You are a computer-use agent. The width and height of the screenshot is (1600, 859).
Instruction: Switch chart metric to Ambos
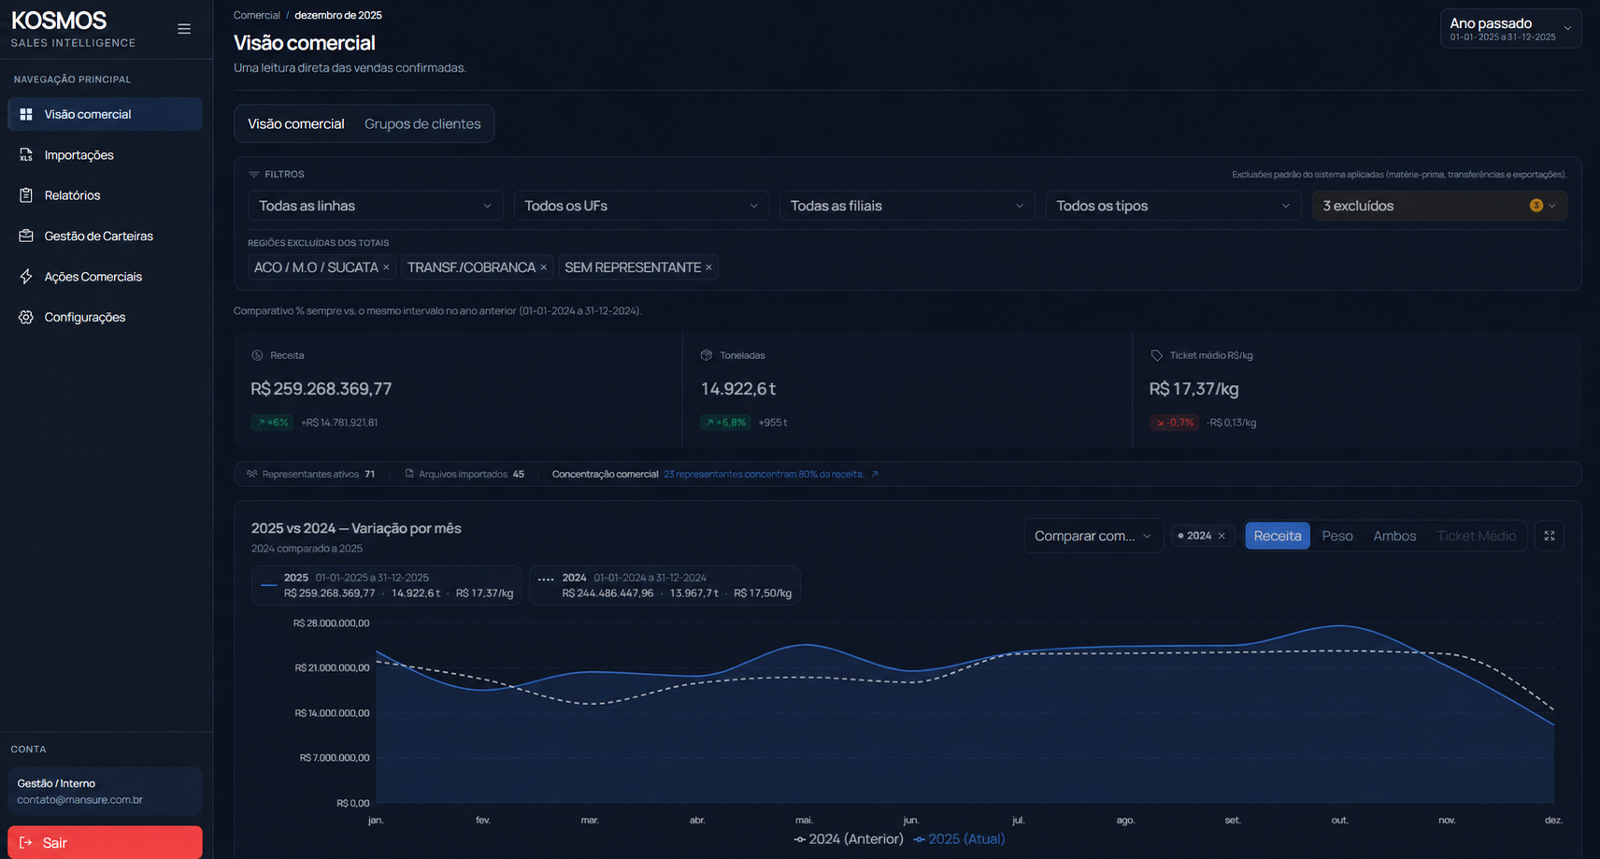click(x=1394, y=536)
